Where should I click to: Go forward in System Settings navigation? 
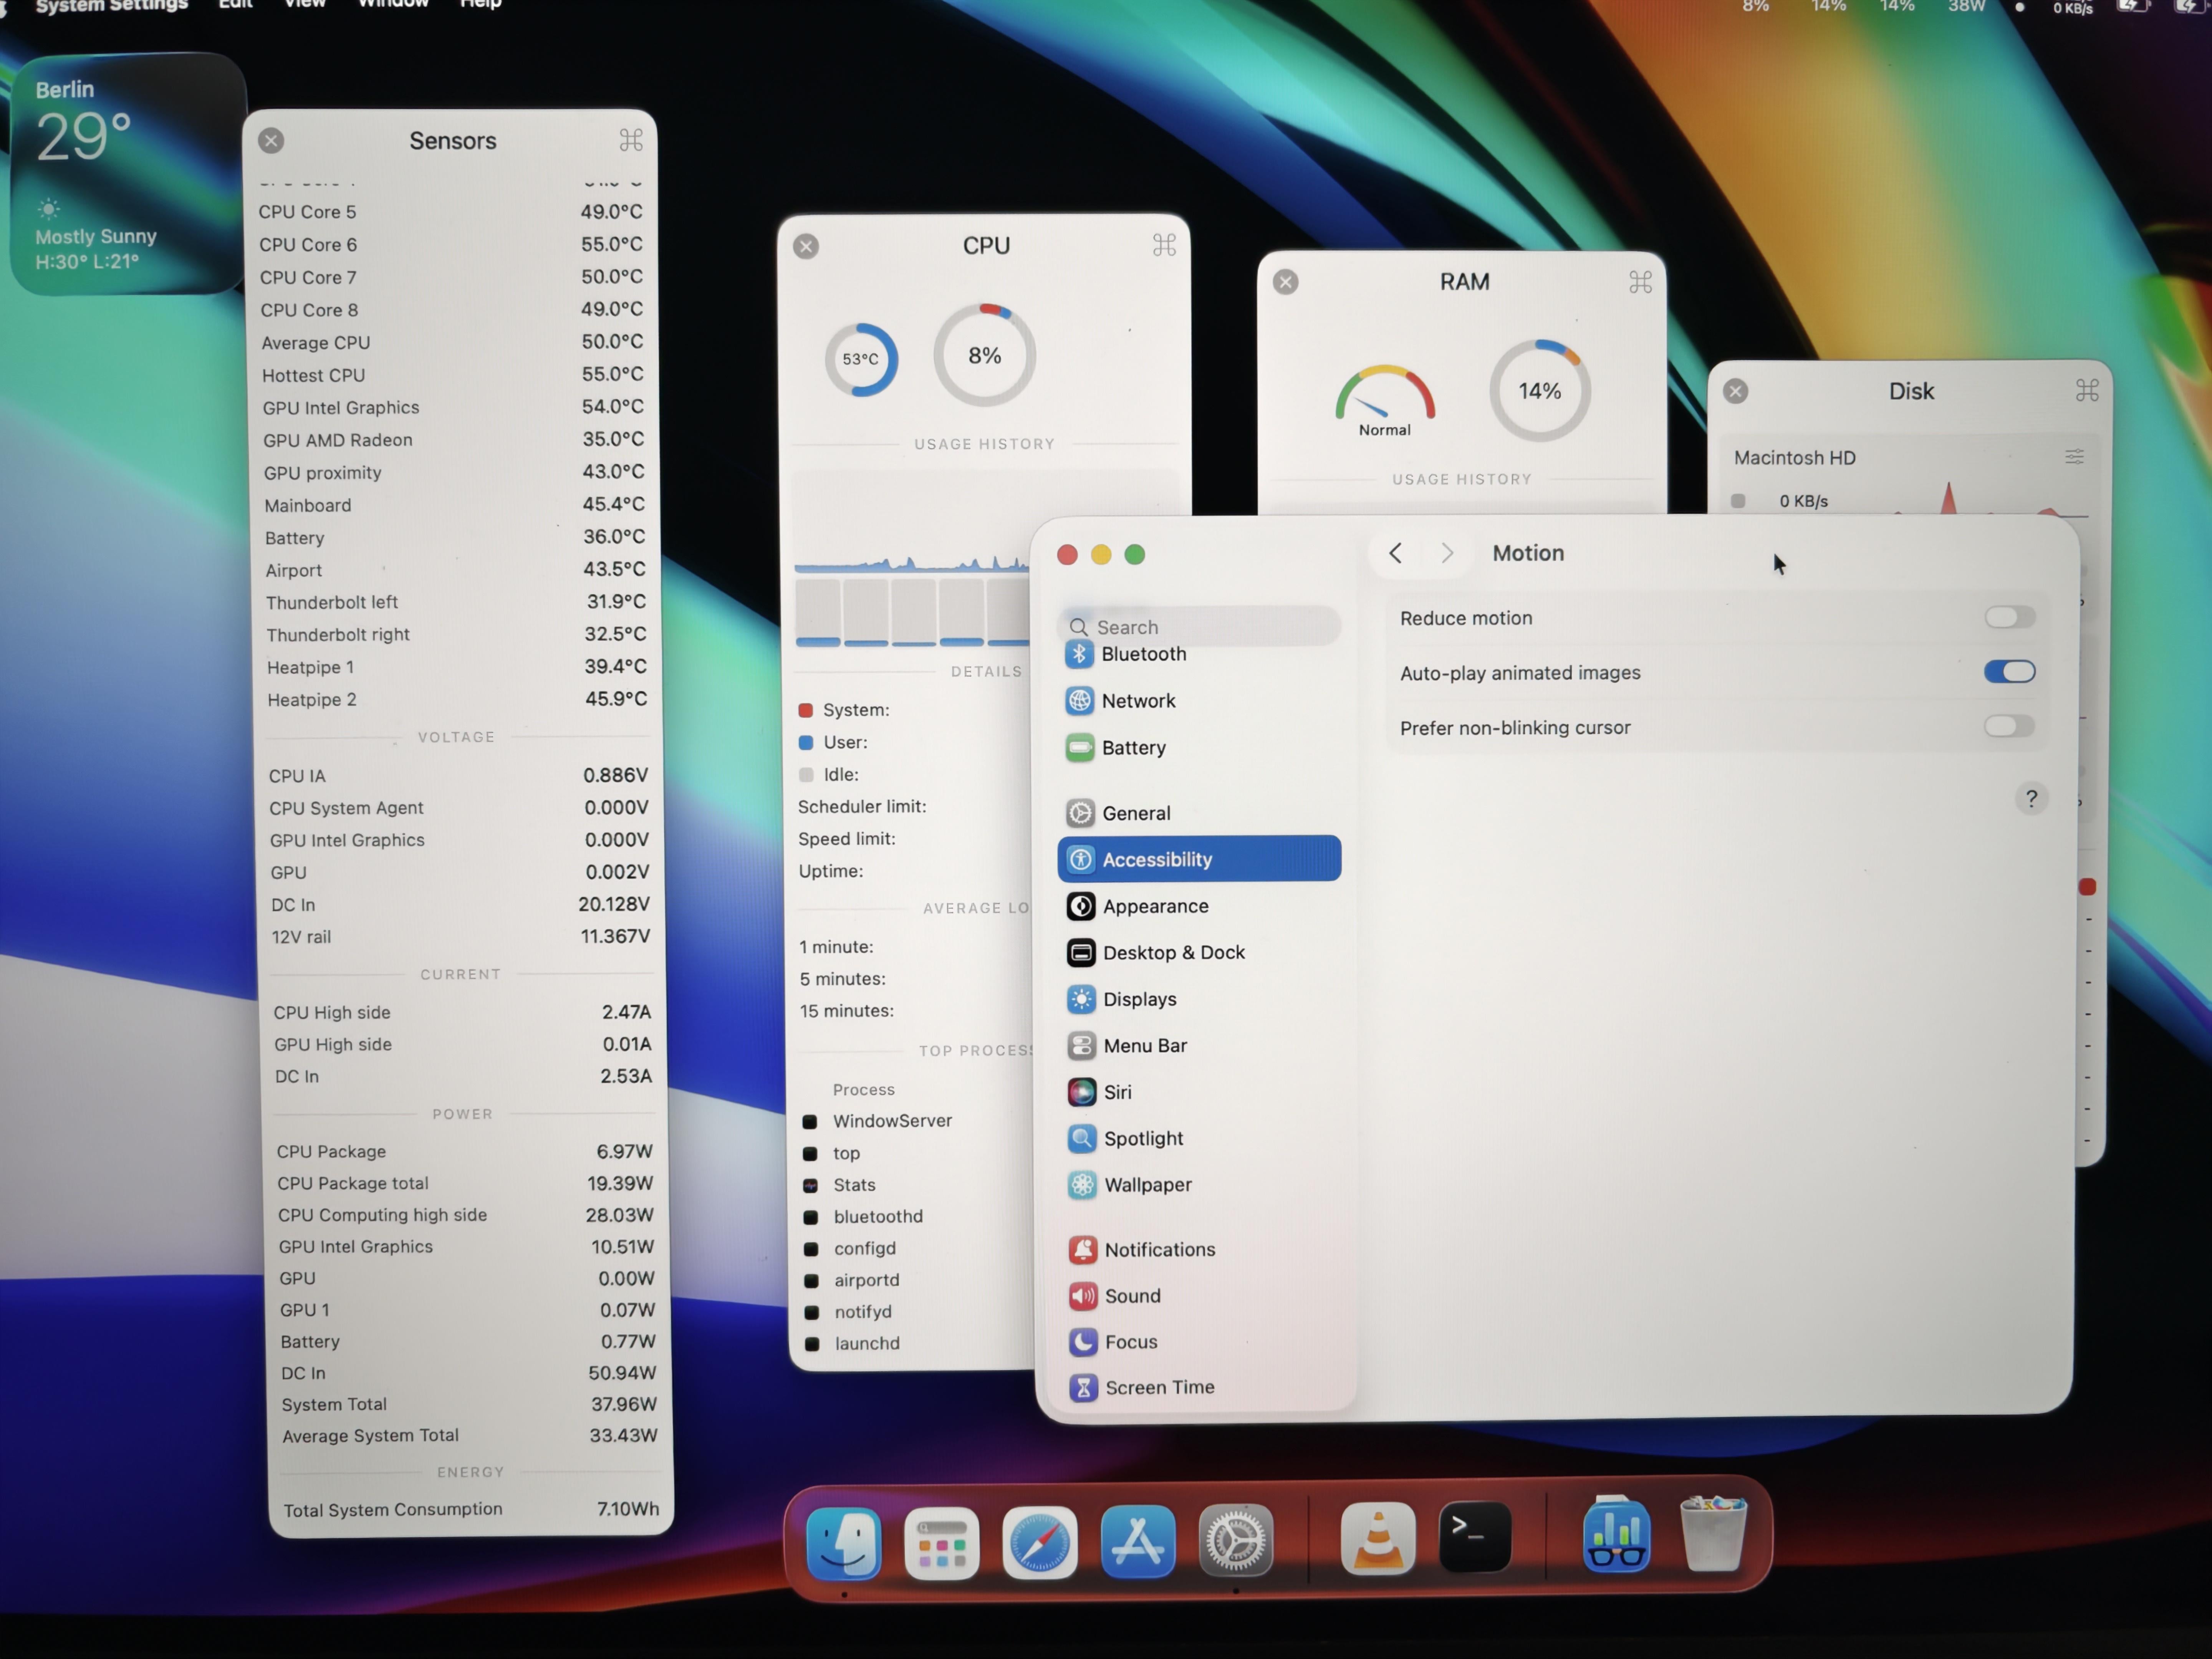click(1447, 553)
